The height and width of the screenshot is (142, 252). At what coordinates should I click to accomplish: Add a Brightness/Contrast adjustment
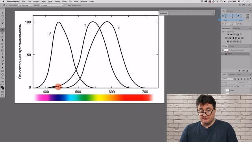point(228,34)
